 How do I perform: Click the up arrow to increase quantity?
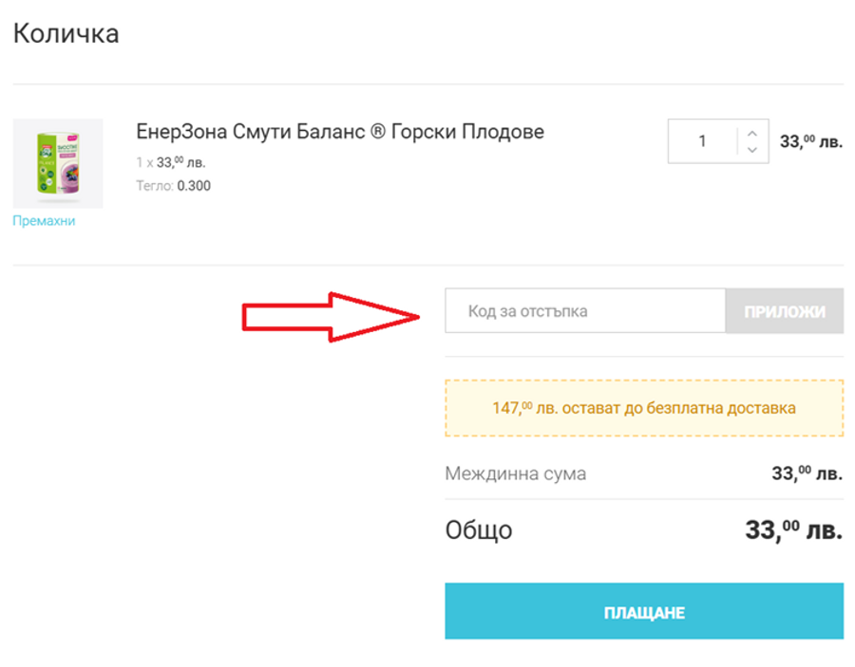tap(751, 132)
